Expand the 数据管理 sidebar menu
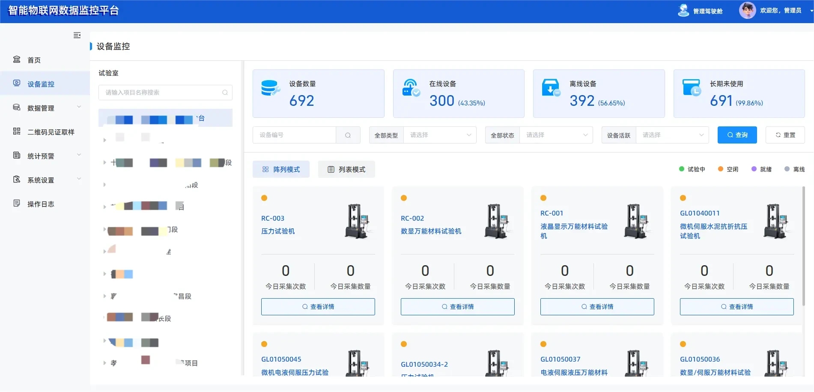The width and height of the screenshot is (814, 392). (45, 108)
